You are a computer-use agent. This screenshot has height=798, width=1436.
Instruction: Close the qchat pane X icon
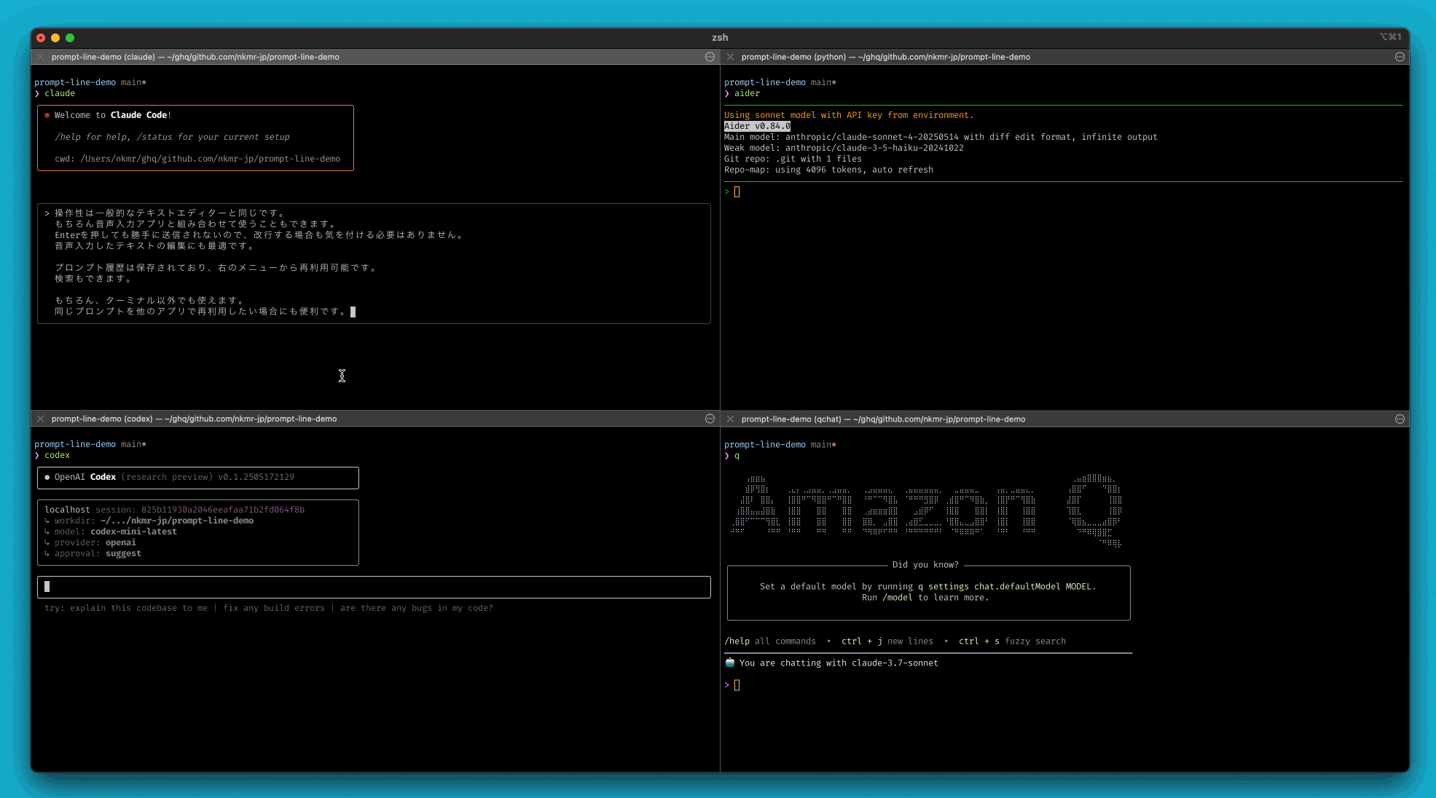click(x=730, y=419)
